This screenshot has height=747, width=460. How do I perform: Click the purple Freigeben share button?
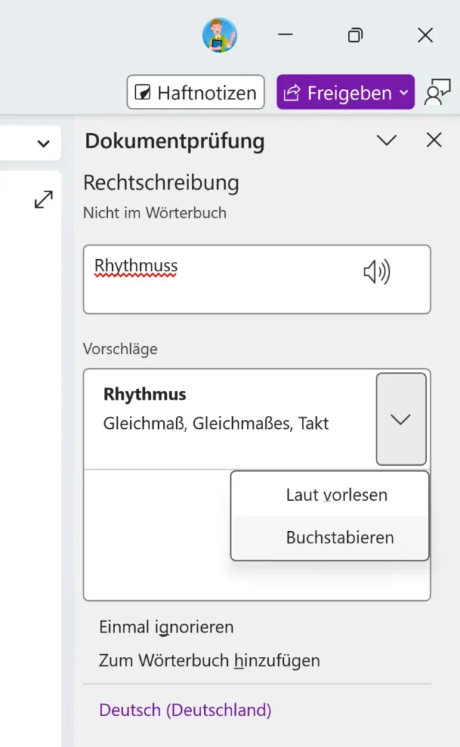coord(345,93)
